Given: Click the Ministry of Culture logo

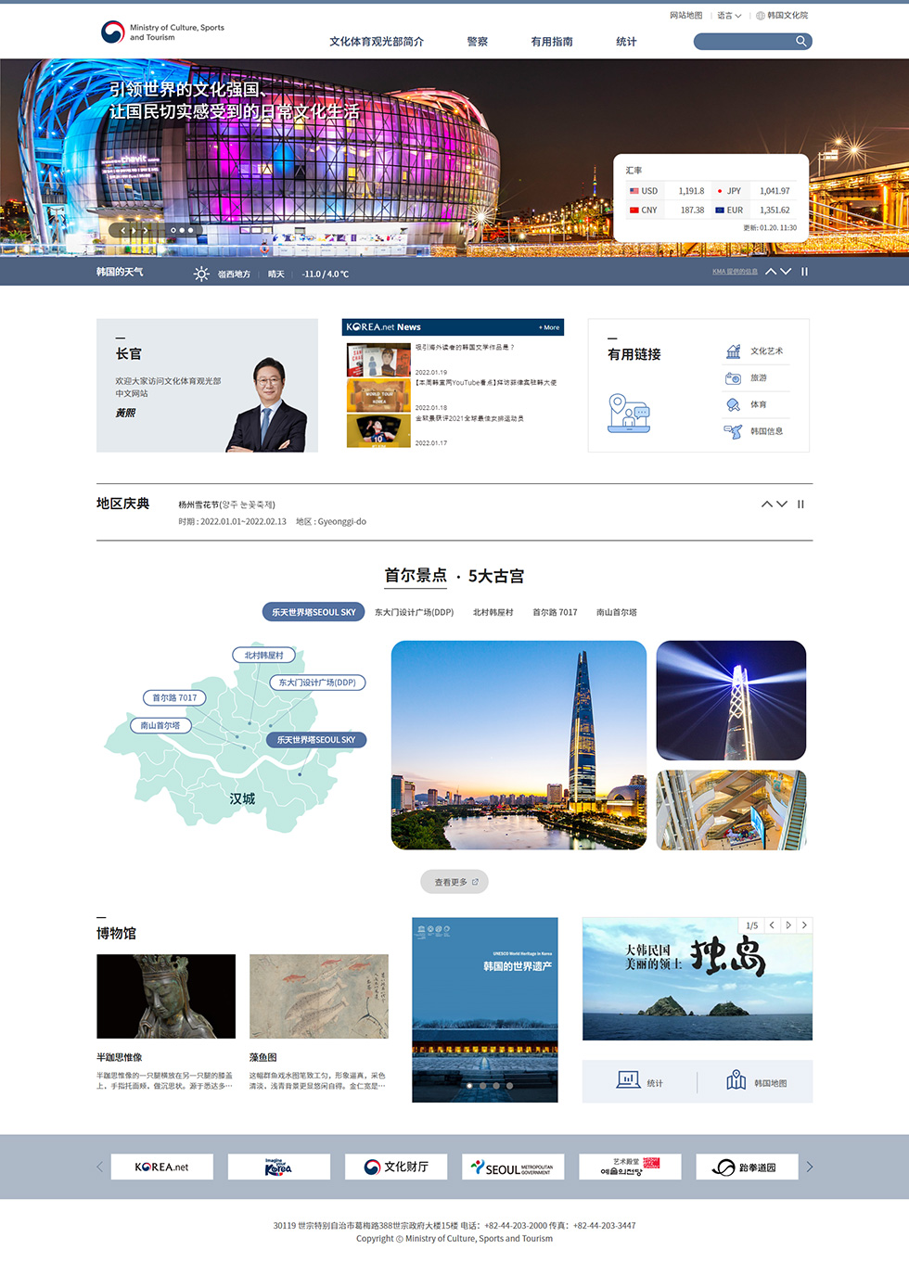Looking at the screenshot, I should [x=112, y=32].
